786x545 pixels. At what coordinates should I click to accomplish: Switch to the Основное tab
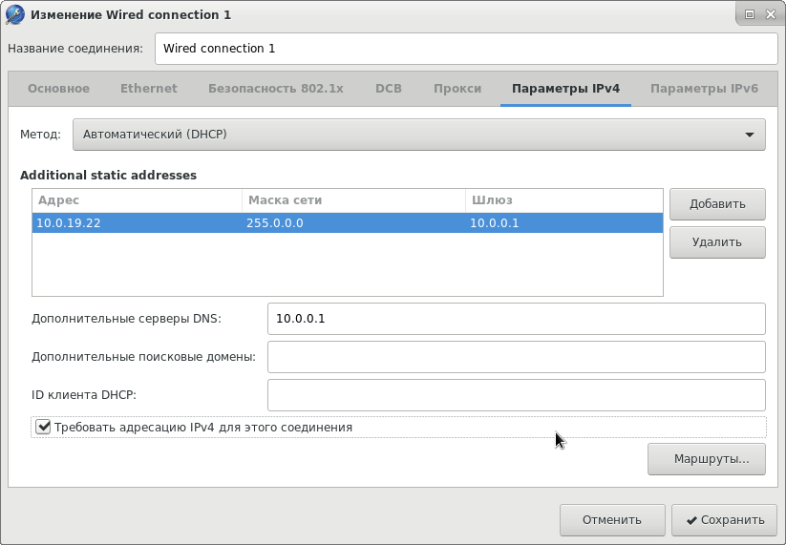[58, 88]
